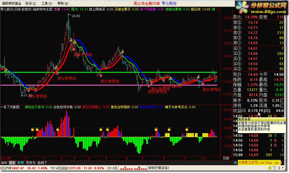Open the 港股期货基金 menu
289x173 pixels.
coord(12,3)
